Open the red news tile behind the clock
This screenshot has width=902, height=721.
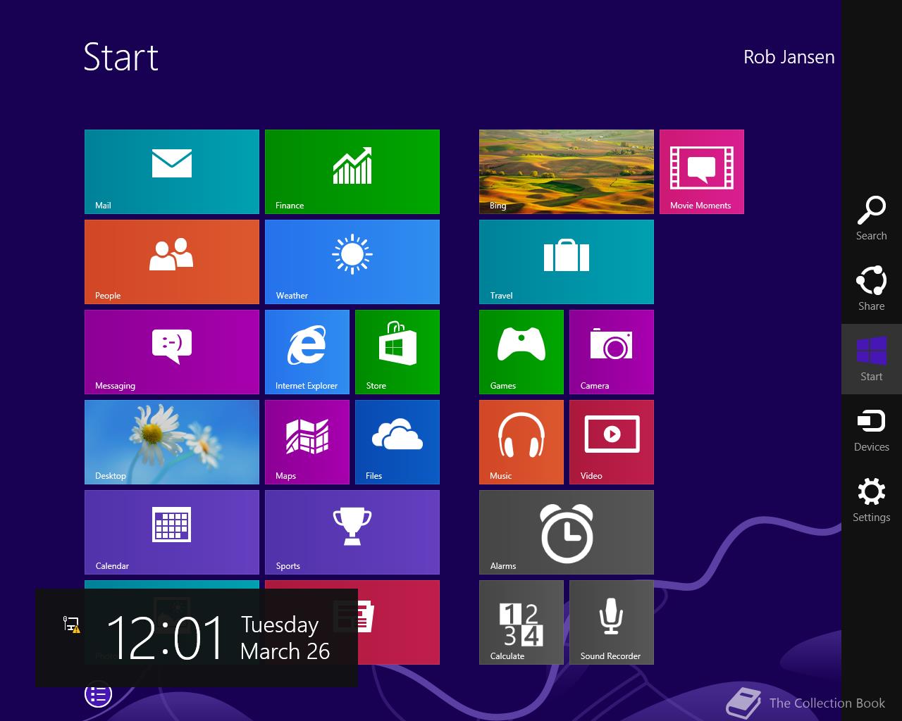click(399, 622)
